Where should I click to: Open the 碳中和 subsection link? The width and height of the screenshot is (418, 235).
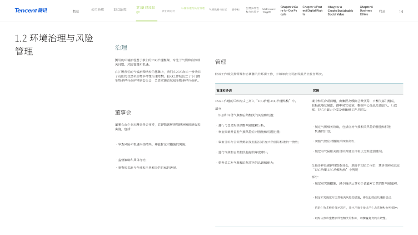235,10
